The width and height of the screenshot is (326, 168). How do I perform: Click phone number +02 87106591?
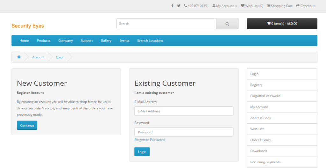click(198, 6)
